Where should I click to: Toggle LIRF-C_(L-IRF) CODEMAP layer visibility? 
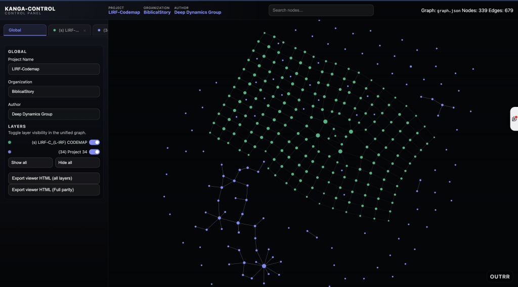coord(94,142)
